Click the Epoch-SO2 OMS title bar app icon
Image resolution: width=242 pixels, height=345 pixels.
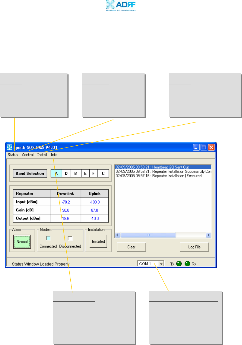pyautogui.click(x=10, y=148)
